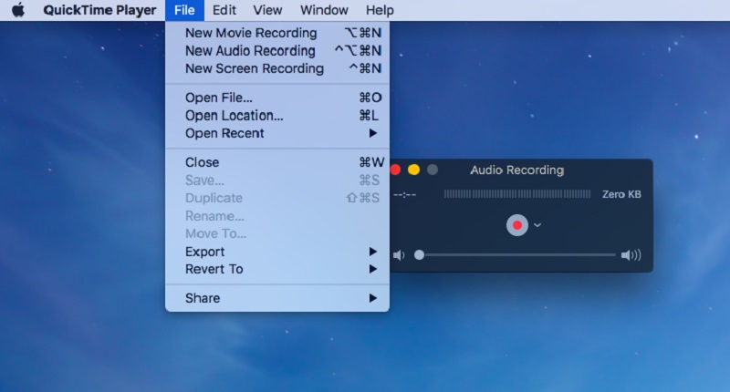Open the Help menu
Image resolution: width=730 pixels, height=392 pixels.
tap(380, 10)
